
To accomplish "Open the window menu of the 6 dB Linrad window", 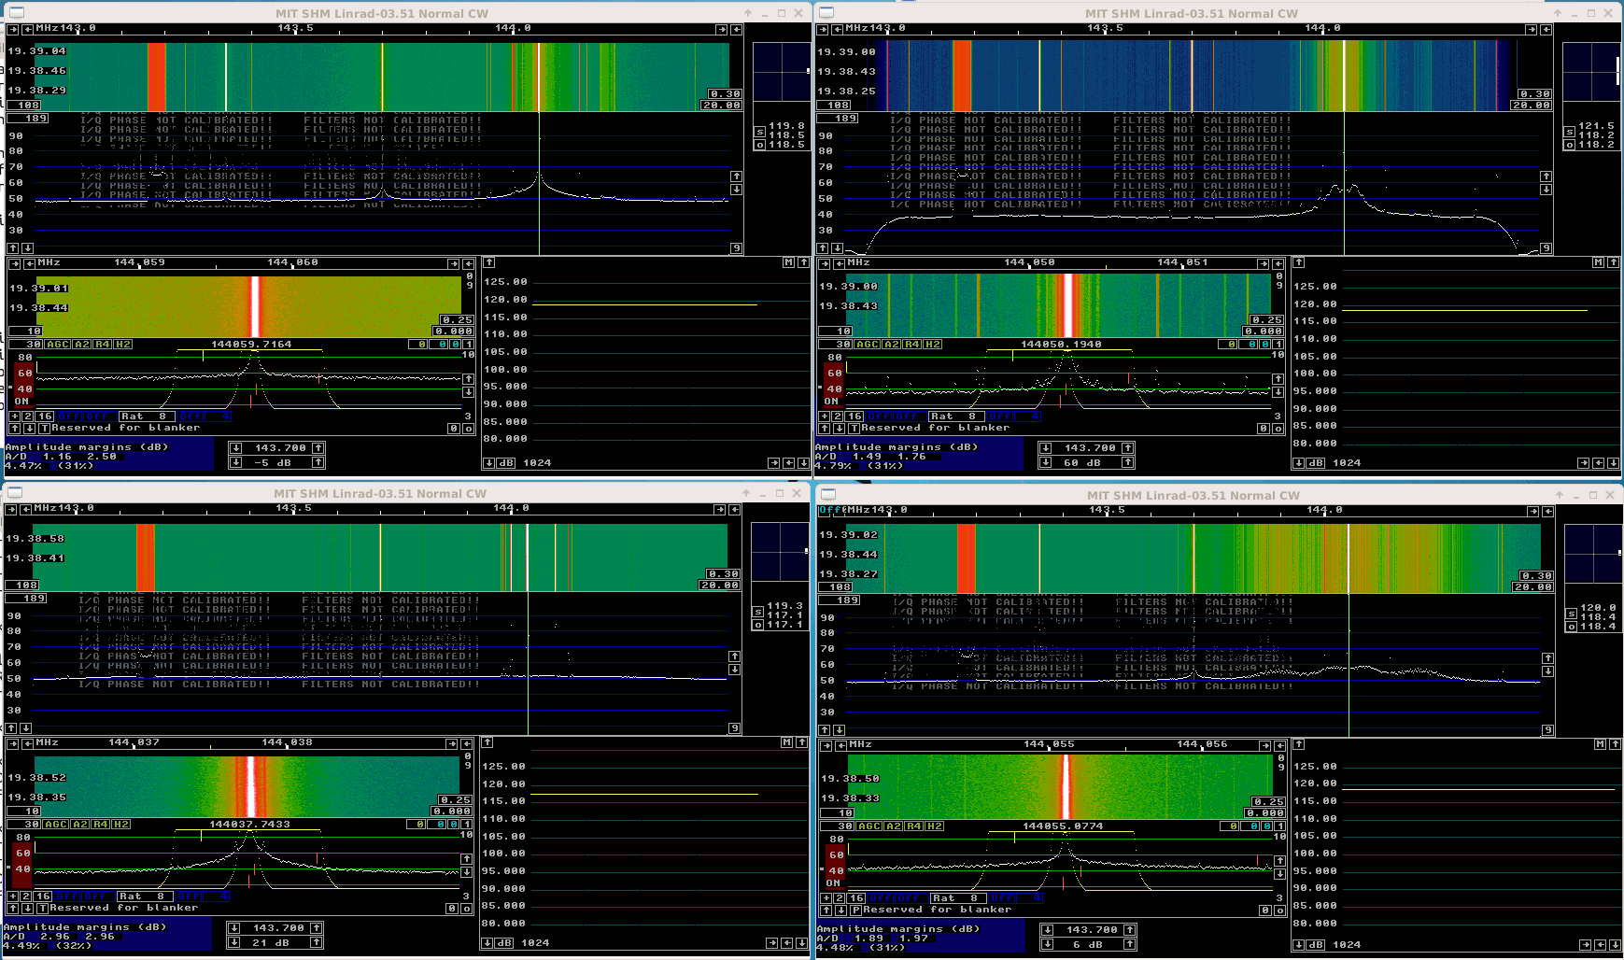I will click(827, 494).
